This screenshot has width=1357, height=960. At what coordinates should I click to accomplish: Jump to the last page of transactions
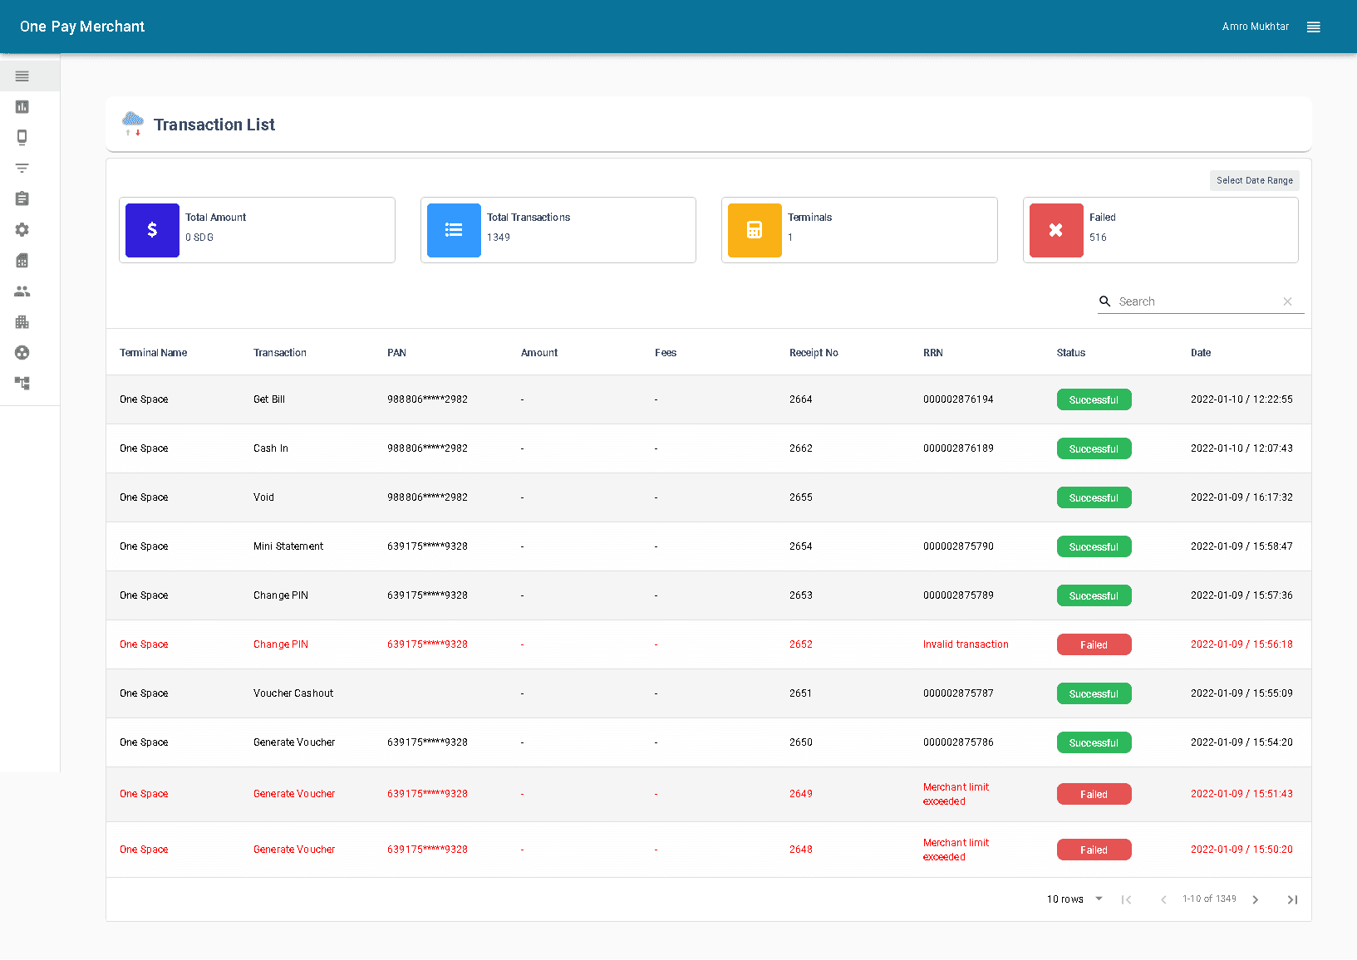point(1292,899)
